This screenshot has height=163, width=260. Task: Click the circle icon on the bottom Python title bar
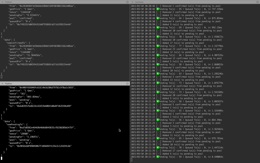(x=127, y=83)
